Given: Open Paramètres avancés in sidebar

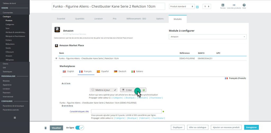Looking at the screenshot, I should (11, 110).
